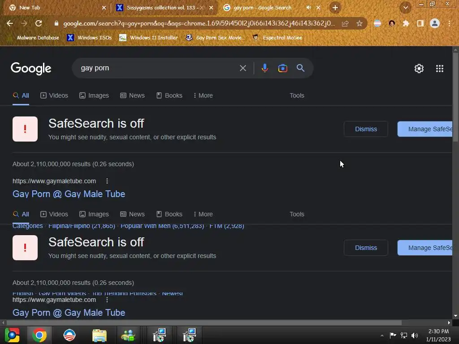The image size is (459, 344).
Task: Open the red-striped circle taskbar icon
Action: click(69, 335)
